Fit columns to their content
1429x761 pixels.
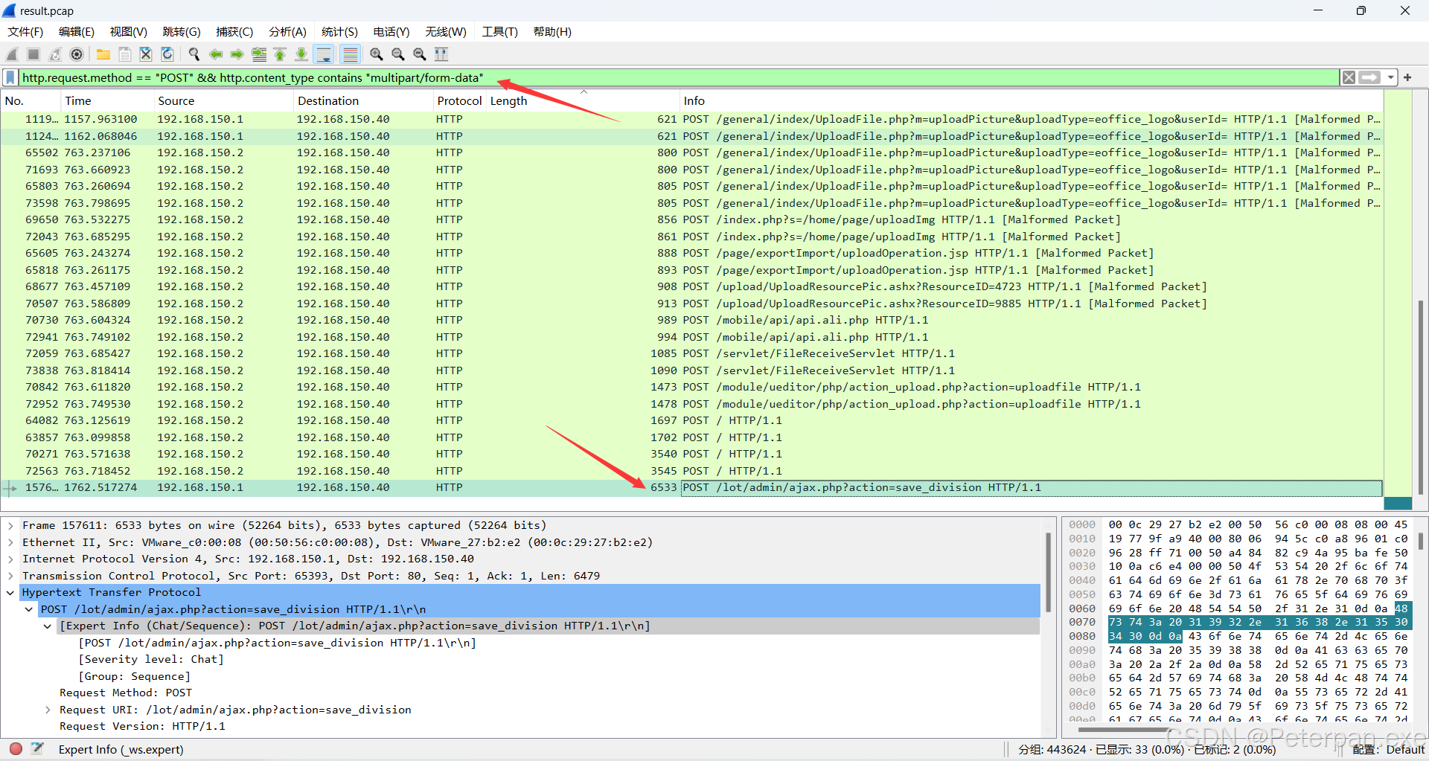click(441, 54)
